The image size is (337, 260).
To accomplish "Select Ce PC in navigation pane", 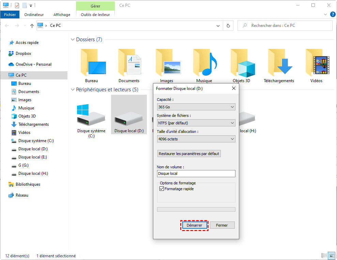I will [34, 75].
